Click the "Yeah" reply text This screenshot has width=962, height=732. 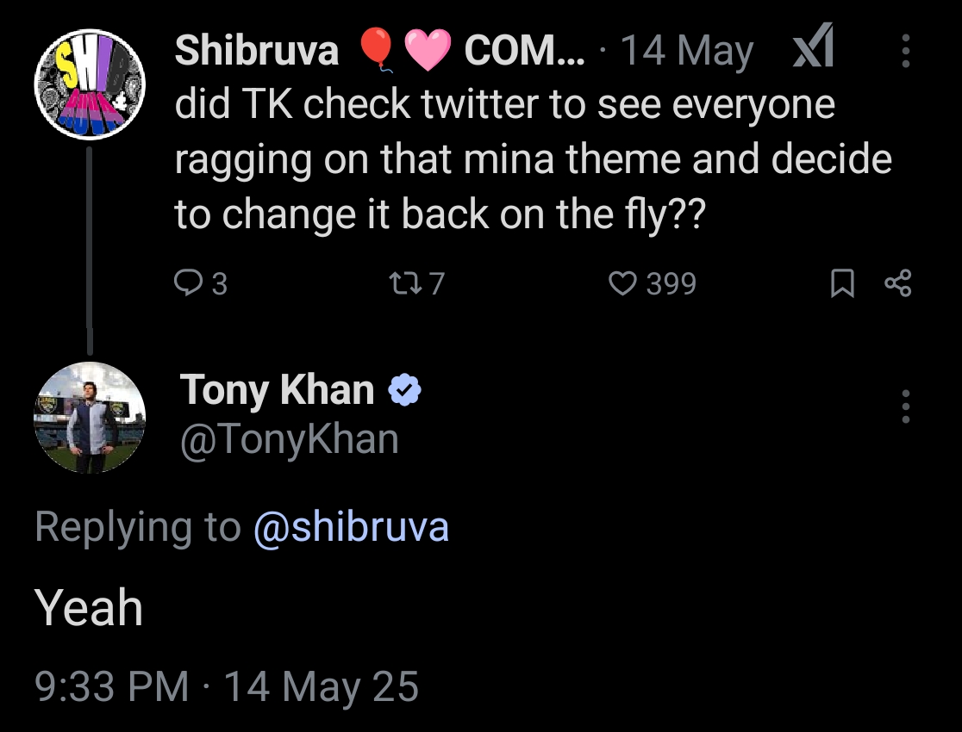click(x=89, y=608)
